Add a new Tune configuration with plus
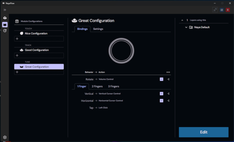Image resolution: width=234 pixels, height=142 pixels. 39,72
